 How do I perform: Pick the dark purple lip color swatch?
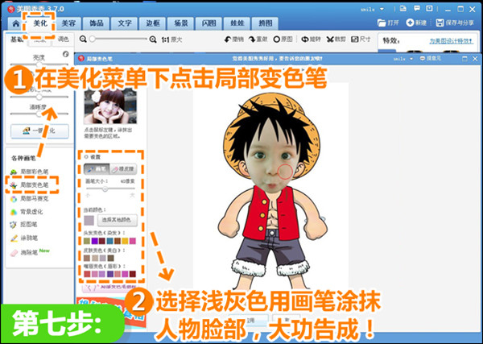pos(109,274)
